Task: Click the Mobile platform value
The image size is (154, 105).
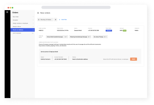Action: point(136,30)
